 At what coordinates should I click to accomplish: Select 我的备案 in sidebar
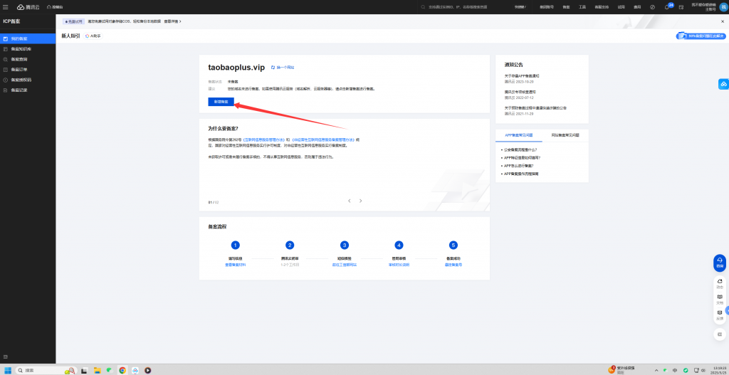(x=28, y=38)
